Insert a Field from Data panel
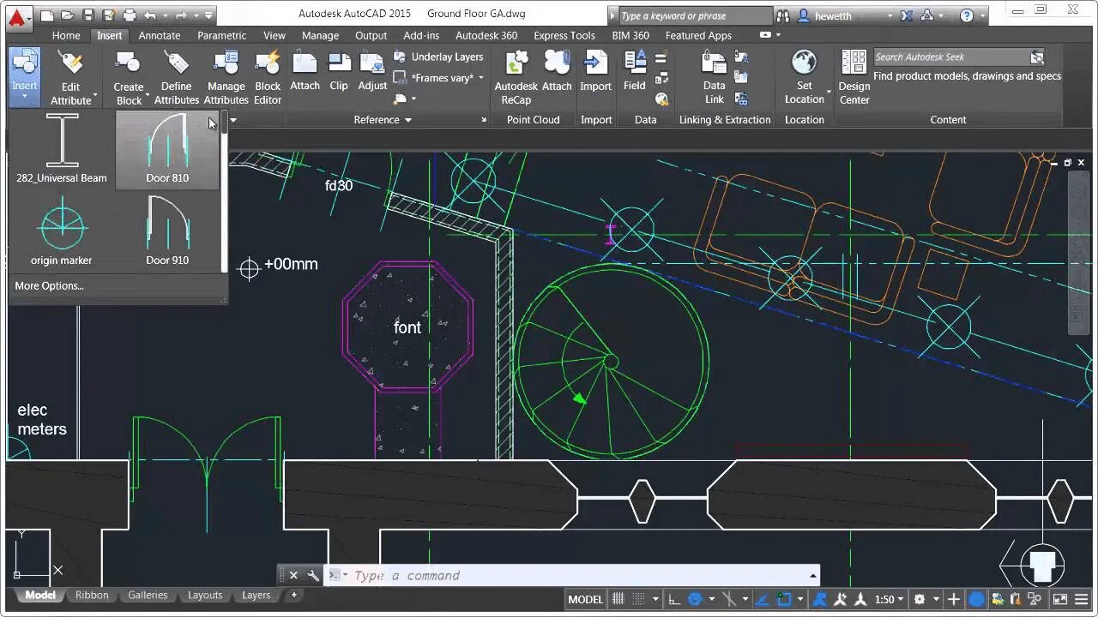Screen dimensions: 1098x617 (x=635, y=71)
